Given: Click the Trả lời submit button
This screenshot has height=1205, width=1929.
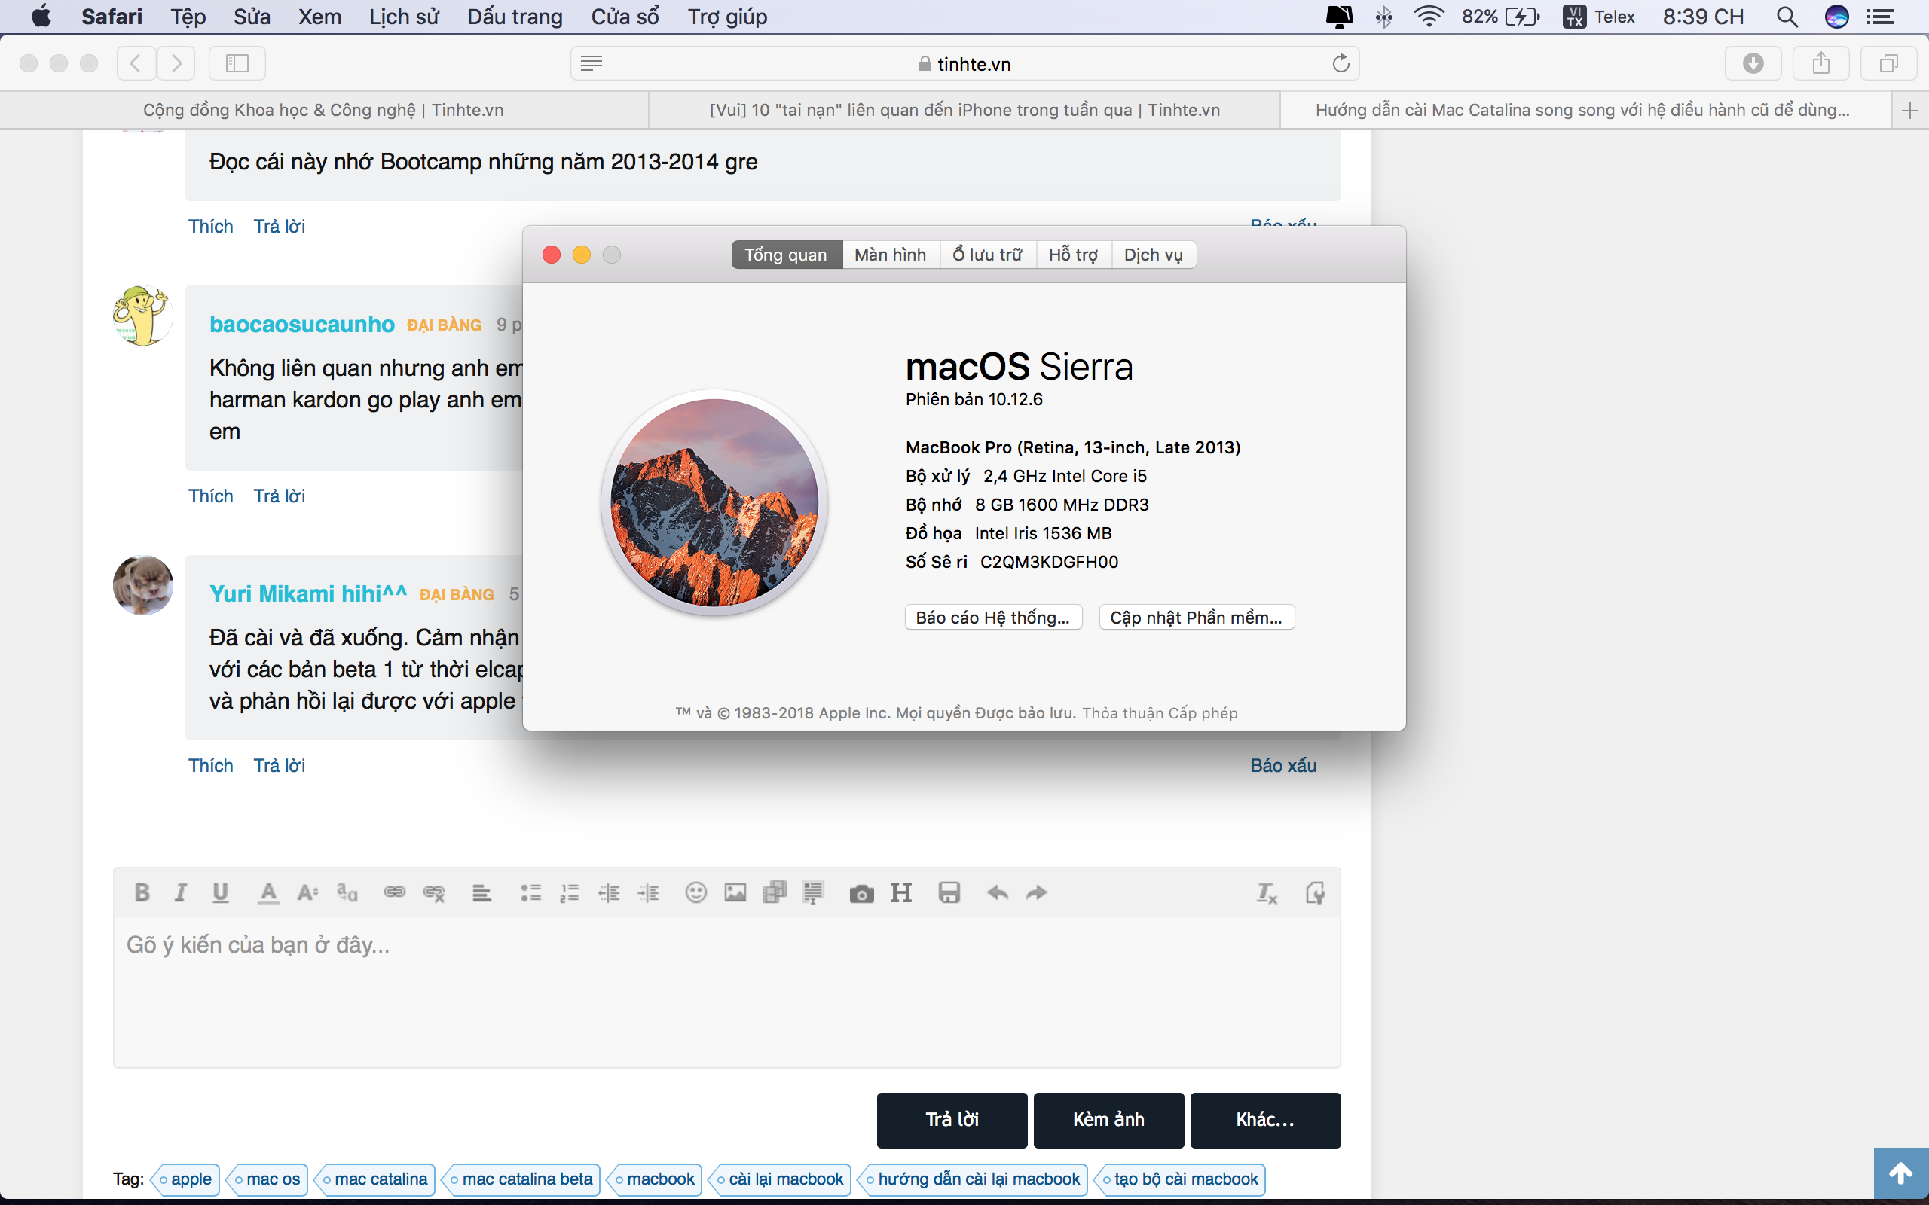Looking at the screenshot, I should pyautogui.click(x=952, y=1120).
